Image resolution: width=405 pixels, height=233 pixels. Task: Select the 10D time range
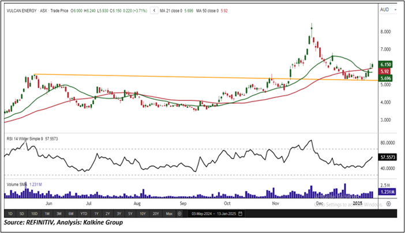point(34,213)
